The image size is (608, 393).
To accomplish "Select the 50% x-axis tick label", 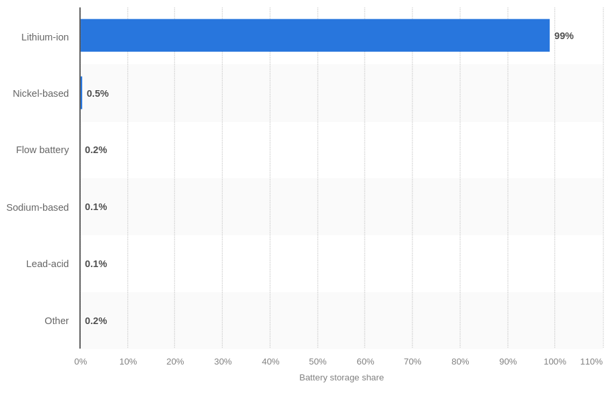I will click(318, 362).
